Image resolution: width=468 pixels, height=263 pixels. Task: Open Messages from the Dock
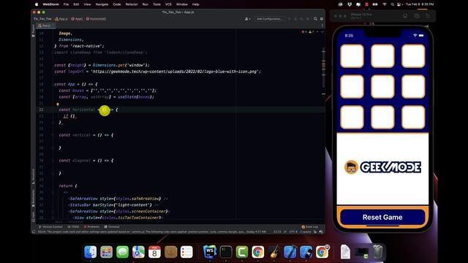[x=122, y=252]
